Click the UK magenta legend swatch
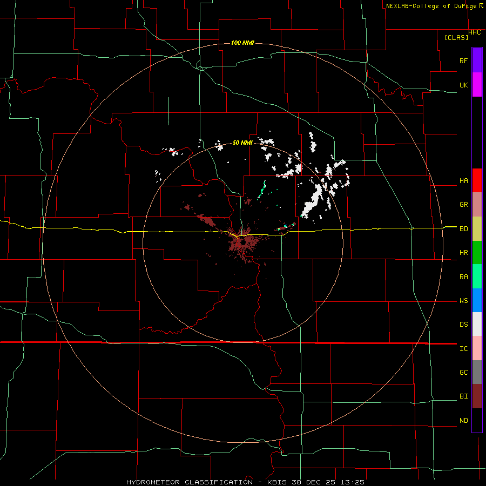The width and height of the screenshot is (486, 486). [477, 85]
